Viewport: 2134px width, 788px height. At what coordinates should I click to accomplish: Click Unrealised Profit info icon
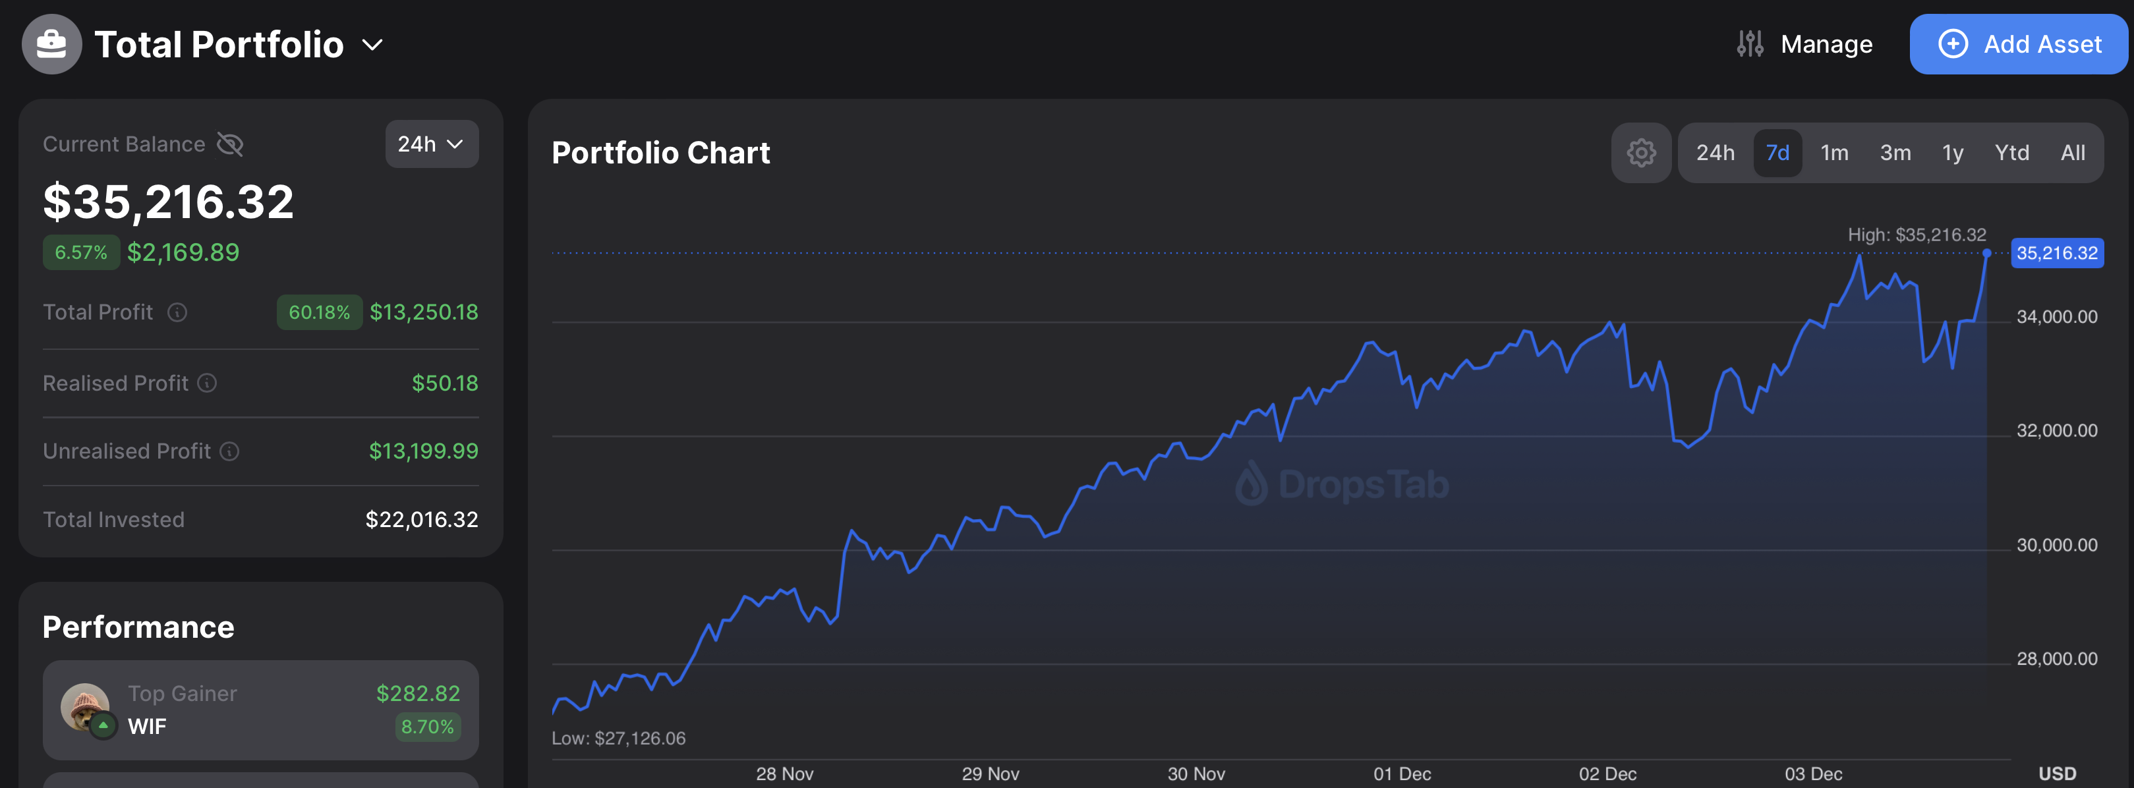click(x=229, y=451)
